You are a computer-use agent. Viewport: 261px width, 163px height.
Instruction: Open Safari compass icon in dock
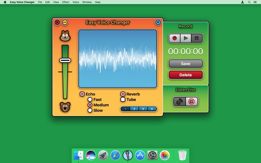click(x=115, y=156)
